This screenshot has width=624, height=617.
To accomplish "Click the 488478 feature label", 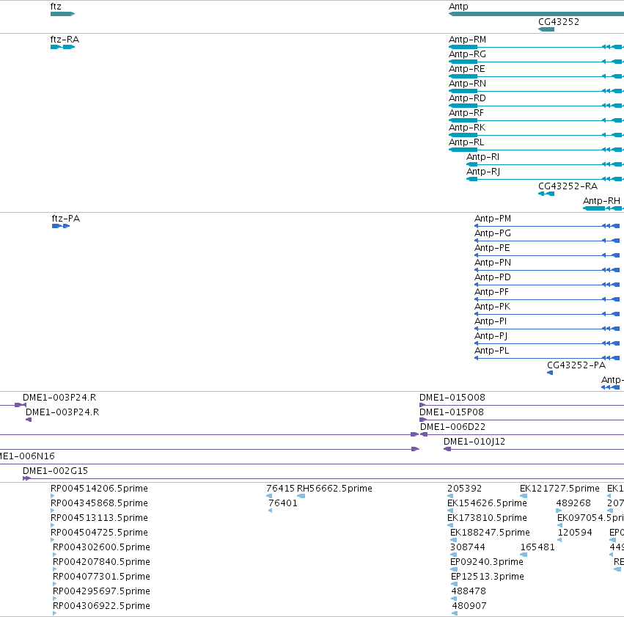I will click(x=469, y=591).
